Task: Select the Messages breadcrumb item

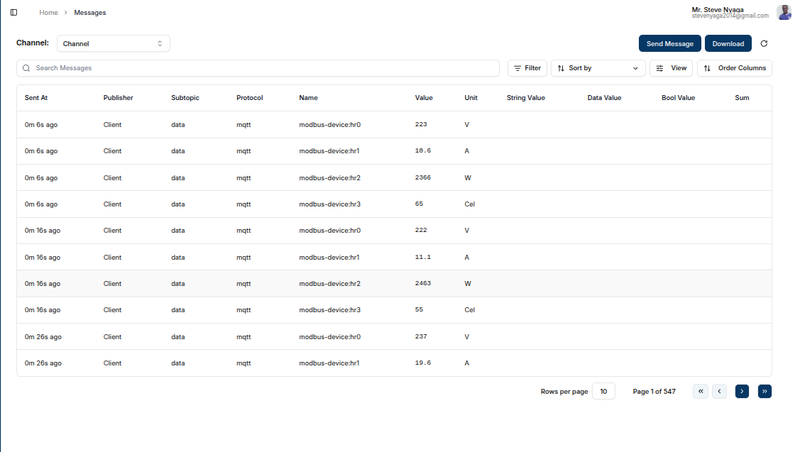Action: 89,12
